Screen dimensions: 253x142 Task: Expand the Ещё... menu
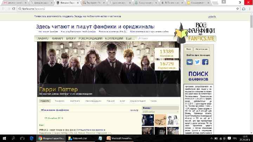click(x=130, y=38)
